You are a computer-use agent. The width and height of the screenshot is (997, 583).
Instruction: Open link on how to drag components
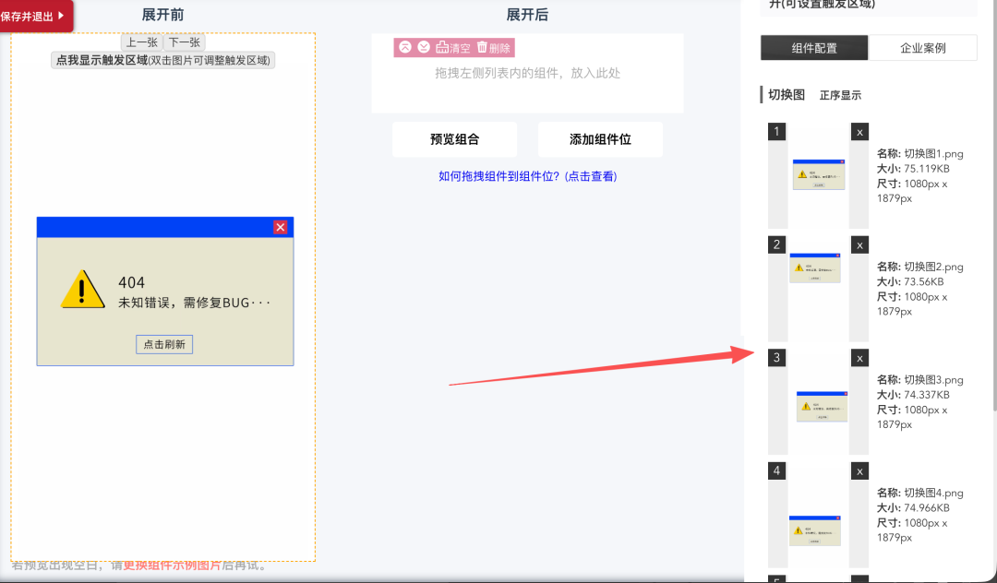tap(528, 176)
